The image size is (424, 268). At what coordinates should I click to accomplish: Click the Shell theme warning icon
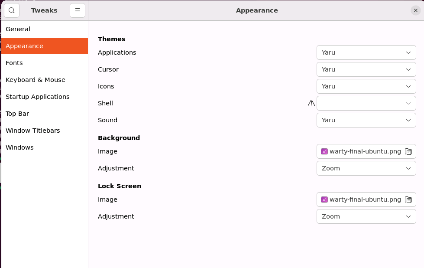point(311,103)
